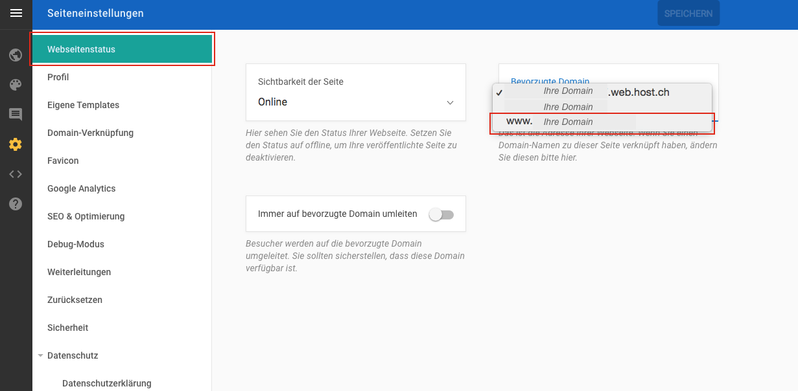Select the Favicon menu entry
Image resolution: width=798 pixels, height=391 pixels.
point(63,161)
